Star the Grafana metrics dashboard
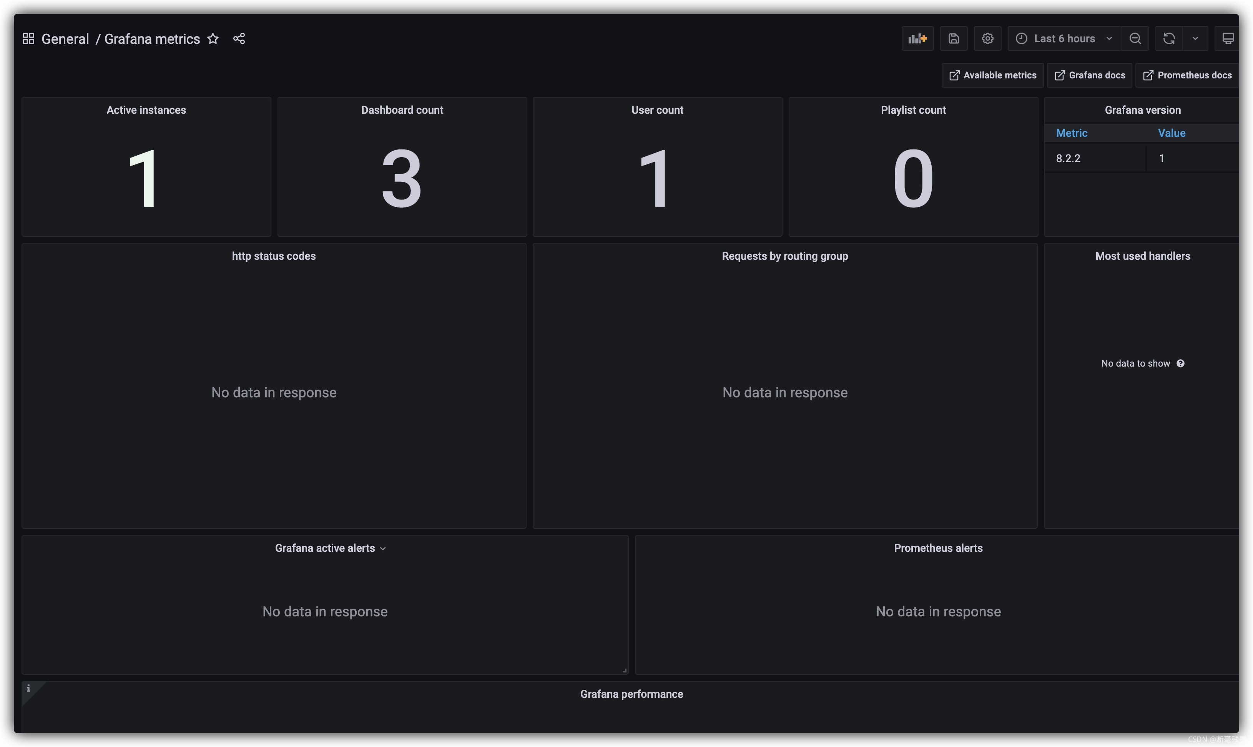This screenshot has width=1253, height=747. click(x=213, y=39)
